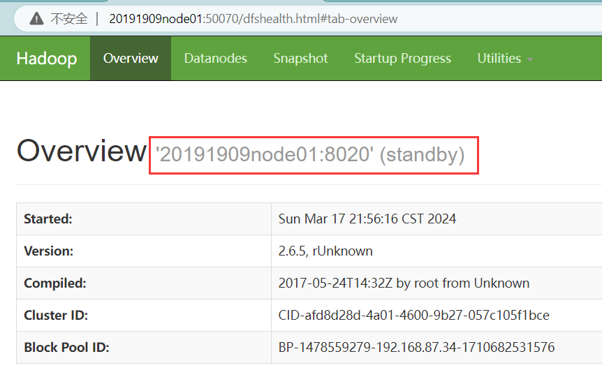Open the Datanodes tab
The height and width of the screenshot is (384, 602).
[215, 59]
